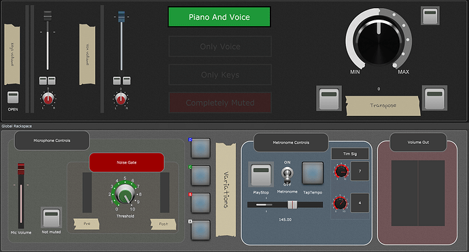
Task: Click the metronome tempo slider handle
Action: (292, 204)
